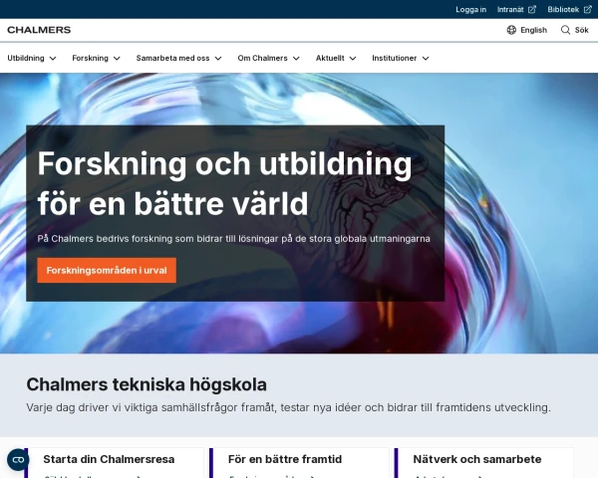Open the Om Chalmers menu label
Image resolution: width=598 pixels, height=478 pixels.
262,58
